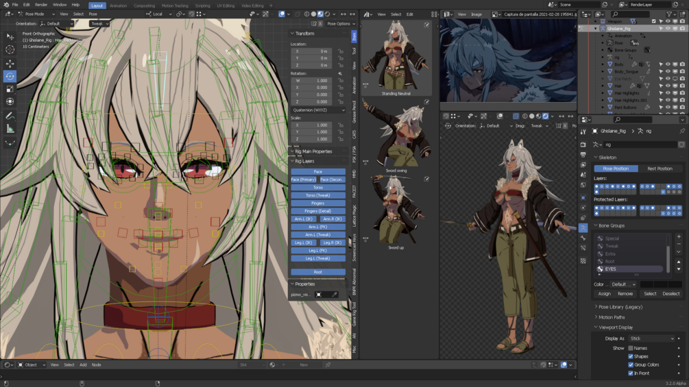
Task: Expand the Motion Paths panel
Action: (611, 317)
